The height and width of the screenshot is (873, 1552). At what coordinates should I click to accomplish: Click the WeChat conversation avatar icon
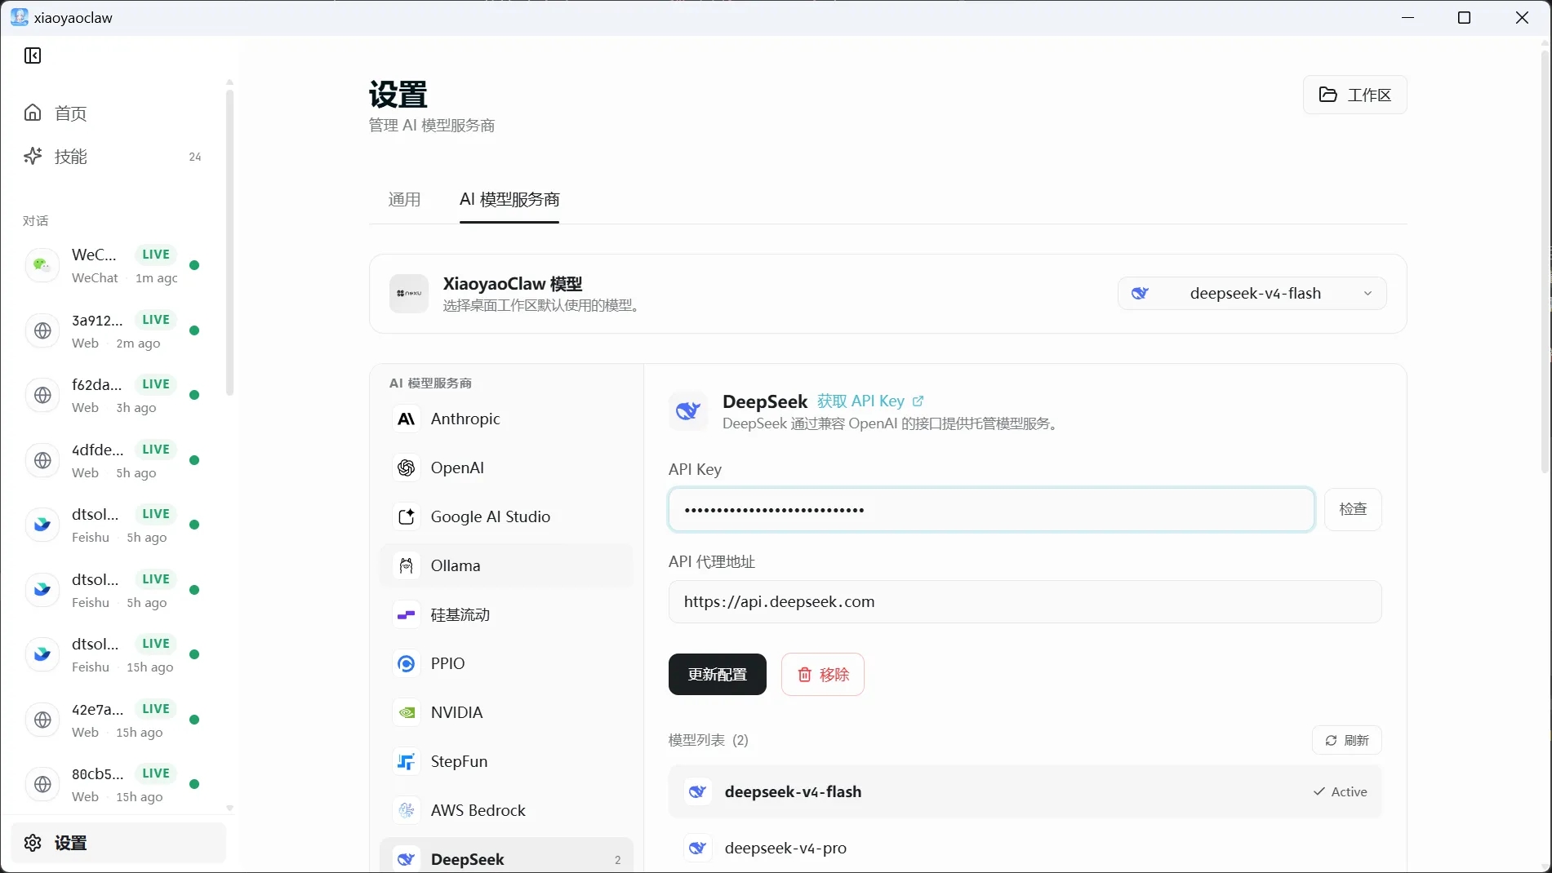click(42, 265)
